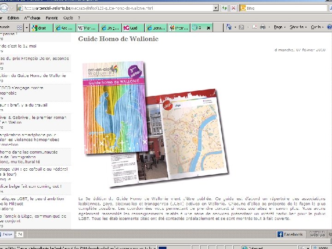Open the Sécurité command menu
The height and width of the screenshot is (249, 332).
coord(298,27)
